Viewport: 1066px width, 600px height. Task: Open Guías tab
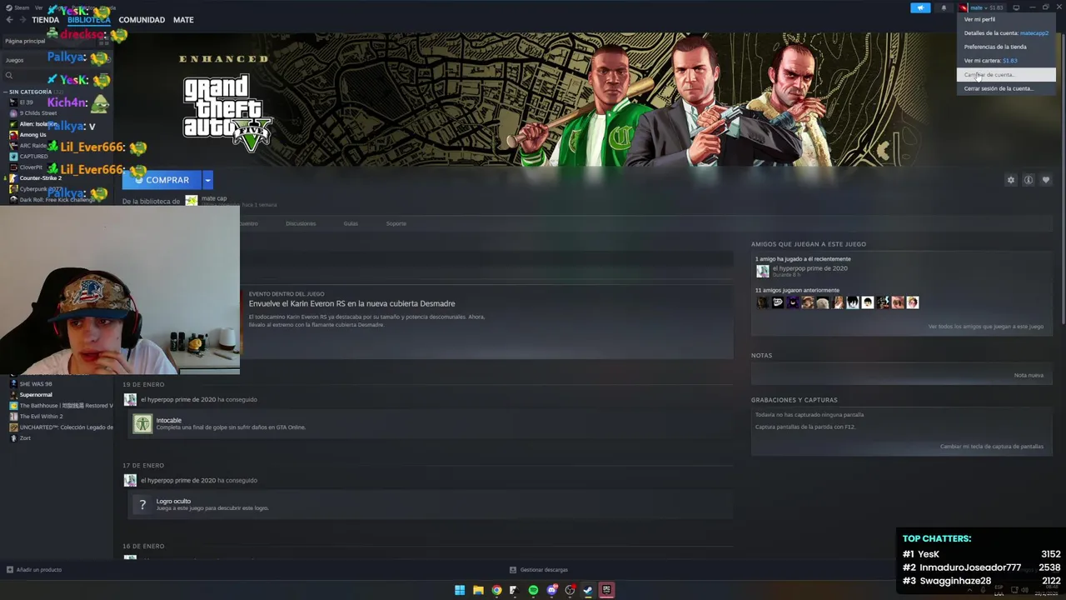pyautogui.click(x=351, y=223)
